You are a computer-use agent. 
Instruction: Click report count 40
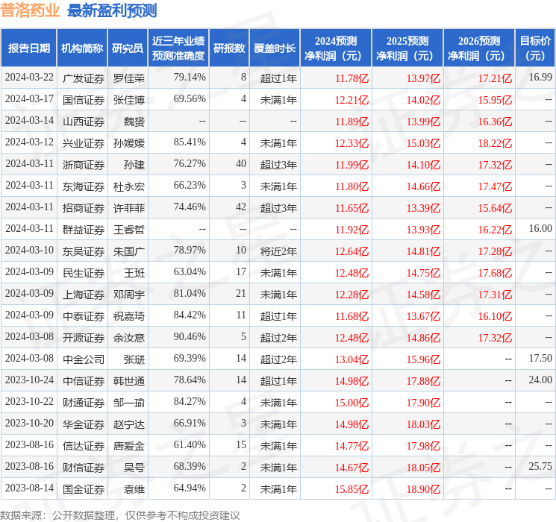click(241, 164)
